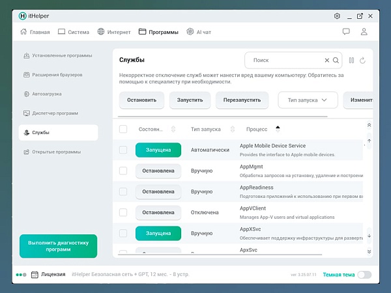Switch to the Система tab
The image size is (391, 293).
pos(74,31)
